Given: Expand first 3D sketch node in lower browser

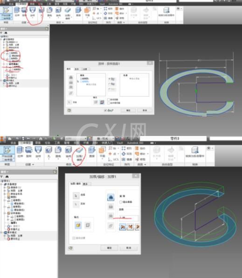Looking at the screenshot, I should tap(5, 200).
